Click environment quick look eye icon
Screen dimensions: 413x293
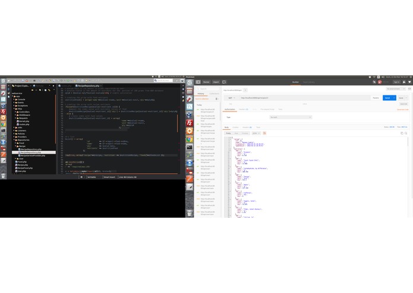tap(409, 89)
